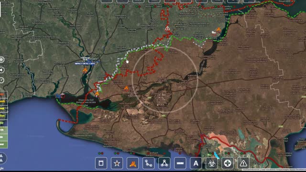Toggle red dot above the star button

118,153
